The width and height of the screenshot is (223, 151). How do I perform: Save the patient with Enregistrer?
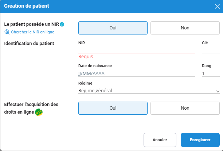point(200,139)
